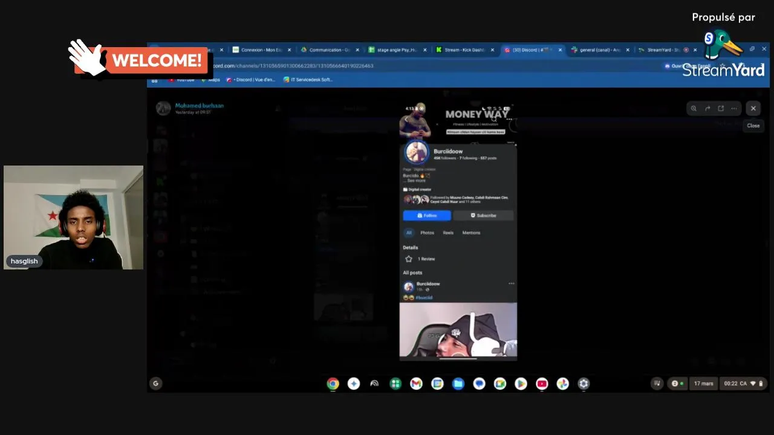
Task: Open YouTube app in the shelf
Action: pos(542,384)
